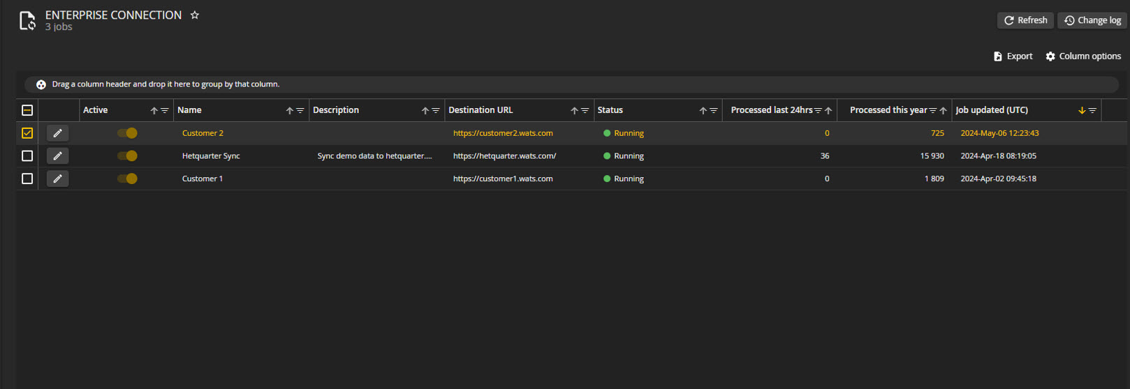Open filter menu for Active column
Image resolution: width=1130 pixels, height=389 pixels.
click(165, 111)
